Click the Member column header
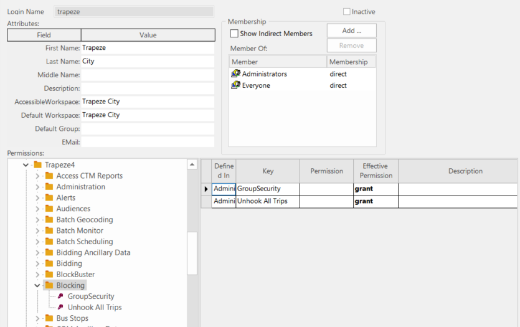 click(278, 62)
